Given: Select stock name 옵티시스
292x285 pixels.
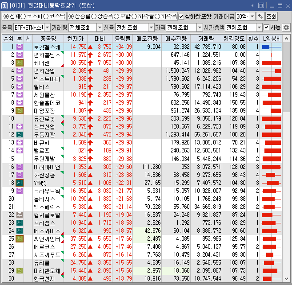Looking at the screenshot, I should tap(44, 199).
